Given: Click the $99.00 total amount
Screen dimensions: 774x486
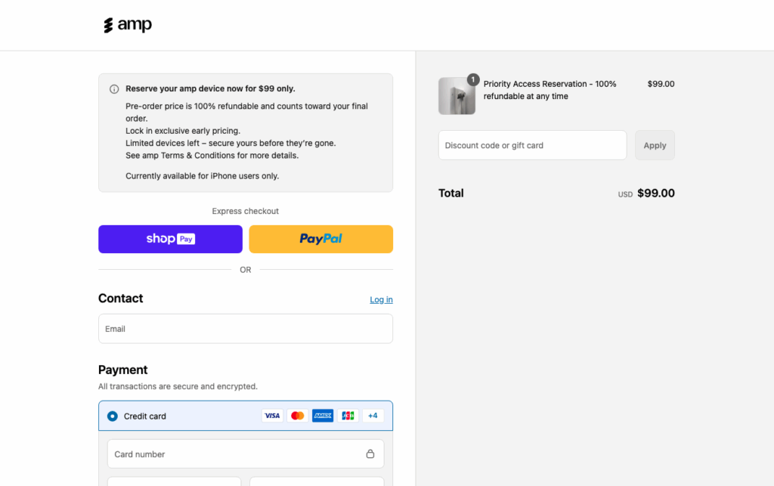Looking at the screenshot, I should (x=655, y=193).
